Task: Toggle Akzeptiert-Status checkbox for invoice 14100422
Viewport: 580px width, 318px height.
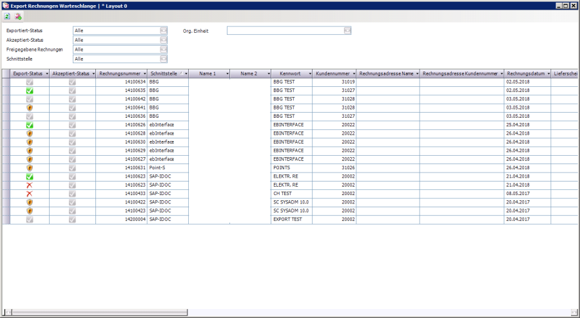Action: tap(72, 202)
